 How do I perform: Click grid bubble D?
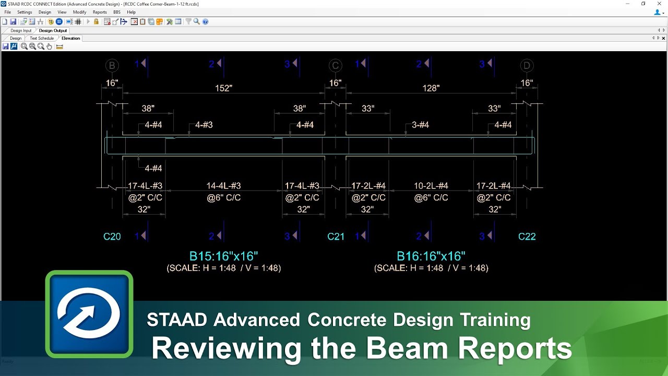click(x=527, y=65)
